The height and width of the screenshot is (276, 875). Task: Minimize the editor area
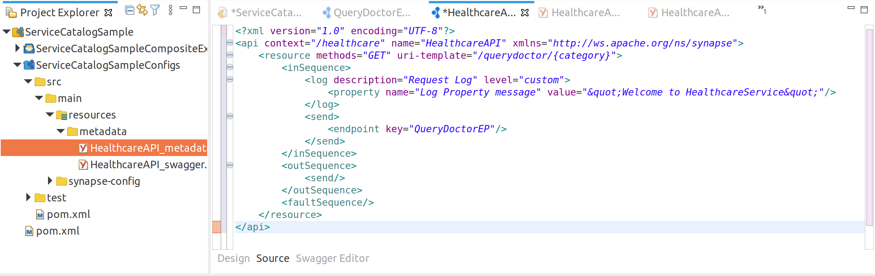point(851,8)
